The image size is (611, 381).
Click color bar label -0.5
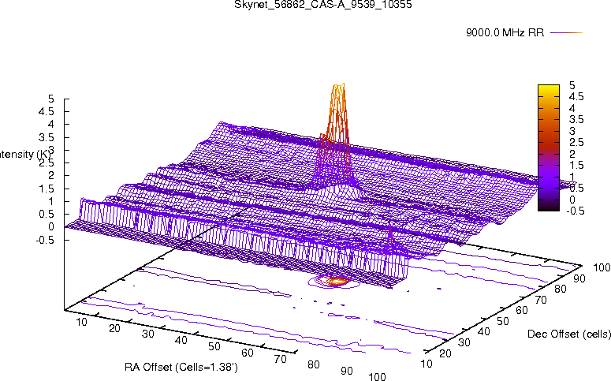pyautogui.click(x=575, y=211)
